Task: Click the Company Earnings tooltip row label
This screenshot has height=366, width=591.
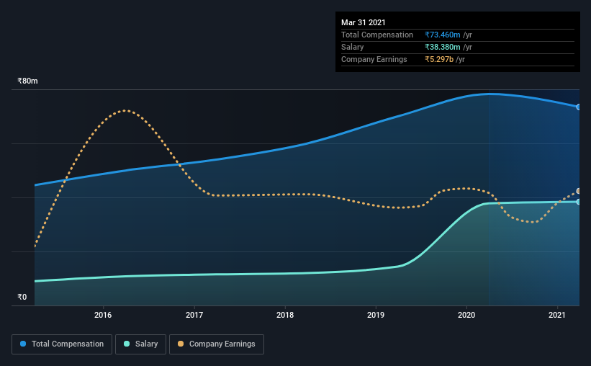Action: click(x=374, y=59)
